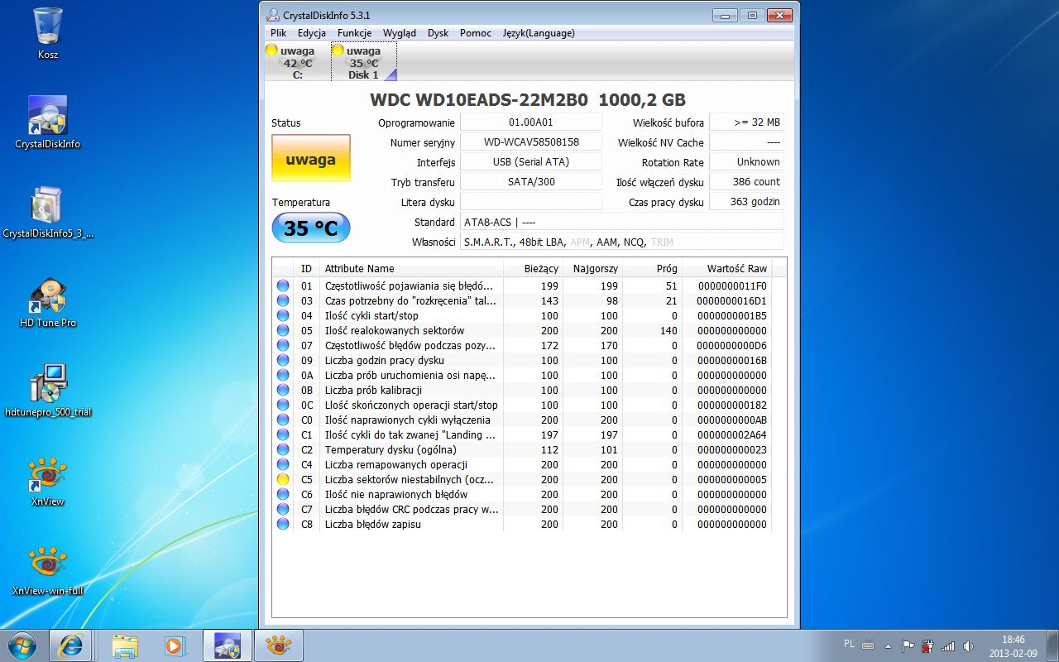The width and height of the screenshot is (1059, 662).
Task: Click the Próg column header
Action: pyautogui.click(x=653, y=268)
